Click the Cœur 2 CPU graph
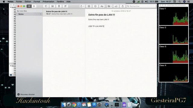 click(x=174, y=35)
